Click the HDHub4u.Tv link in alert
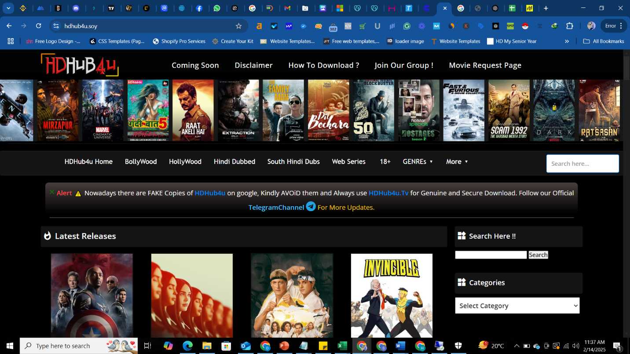The width and height of the screenshot is (630, 354). click(388, 193)
